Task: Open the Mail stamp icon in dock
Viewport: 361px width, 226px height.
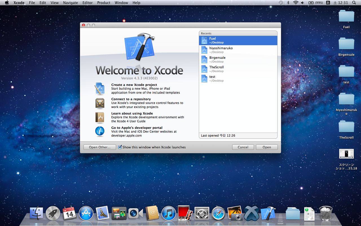Action: 102,213
